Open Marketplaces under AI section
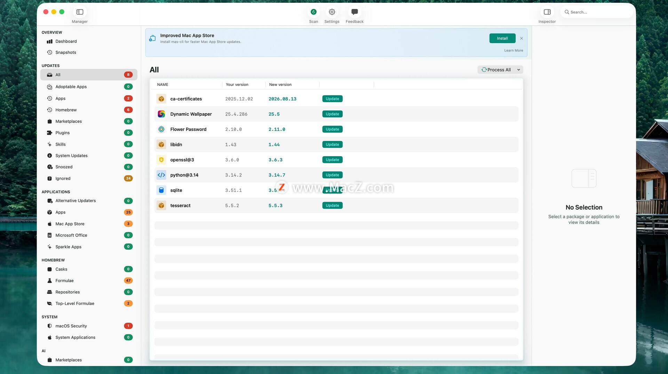The width and height of the screenshot is (668, 374). coord(89,360)
